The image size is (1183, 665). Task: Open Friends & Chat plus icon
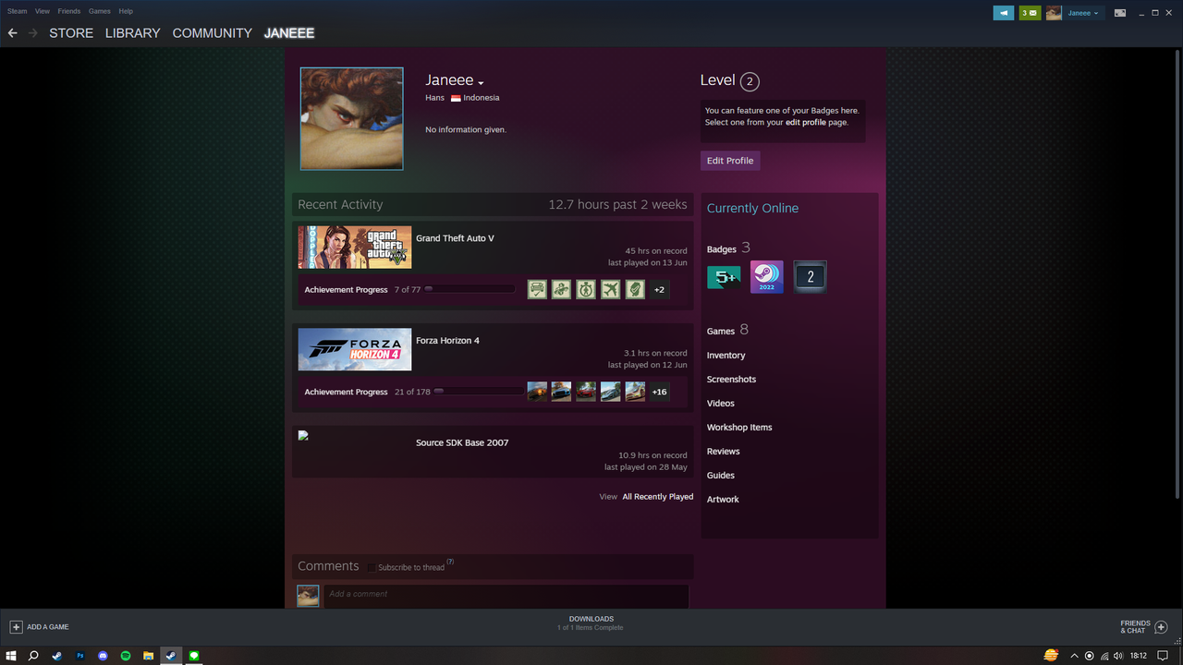[1162, 627]
